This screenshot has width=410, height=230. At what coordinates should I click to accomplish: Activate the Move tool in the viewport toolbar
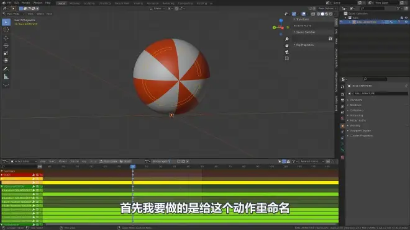pos(6,38)
